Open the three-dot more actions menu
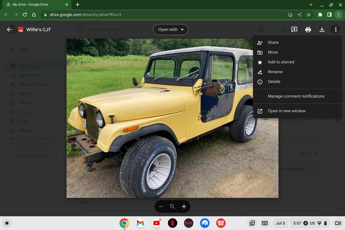 pos(336,30)
